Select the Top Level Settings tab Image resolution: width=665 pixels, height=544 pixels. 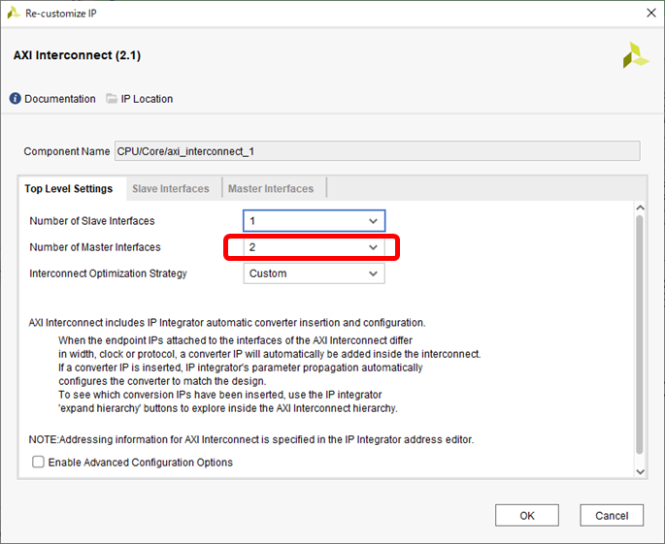pyautogui.click(x=68, y=189)
